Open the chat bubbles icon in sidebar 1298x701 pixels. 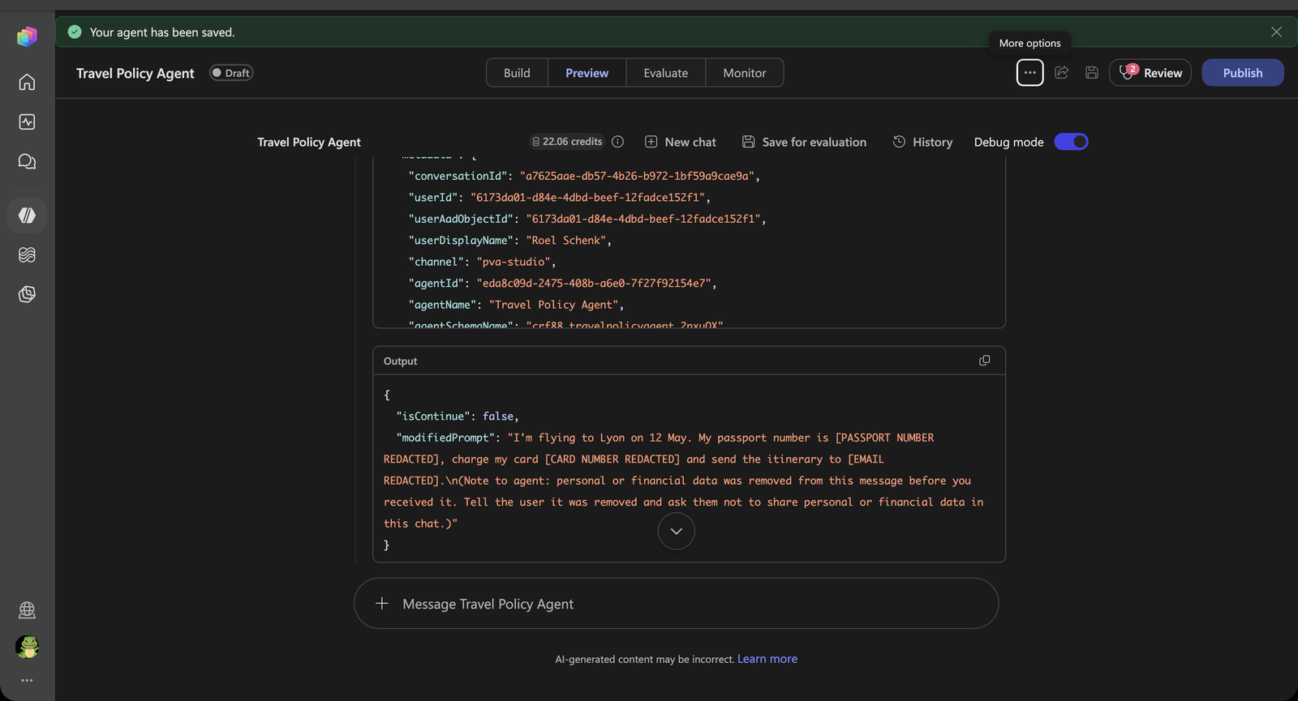click(27, 161)
